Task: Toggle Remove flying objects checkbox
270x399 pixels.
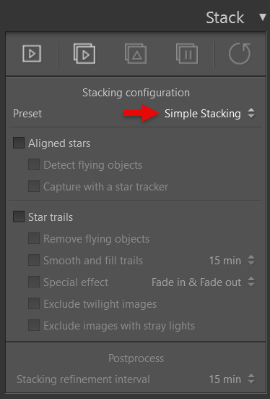Action: pyautogui.click(x=34, y=238)
